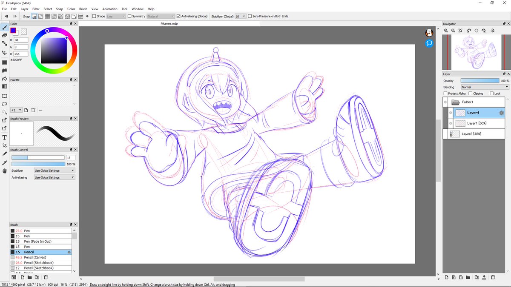Image resolution: width=511 pixels, height=287 pixels.
Task: Select Pen (Fade In/Out) brush
Action: (x=41, y=242)
